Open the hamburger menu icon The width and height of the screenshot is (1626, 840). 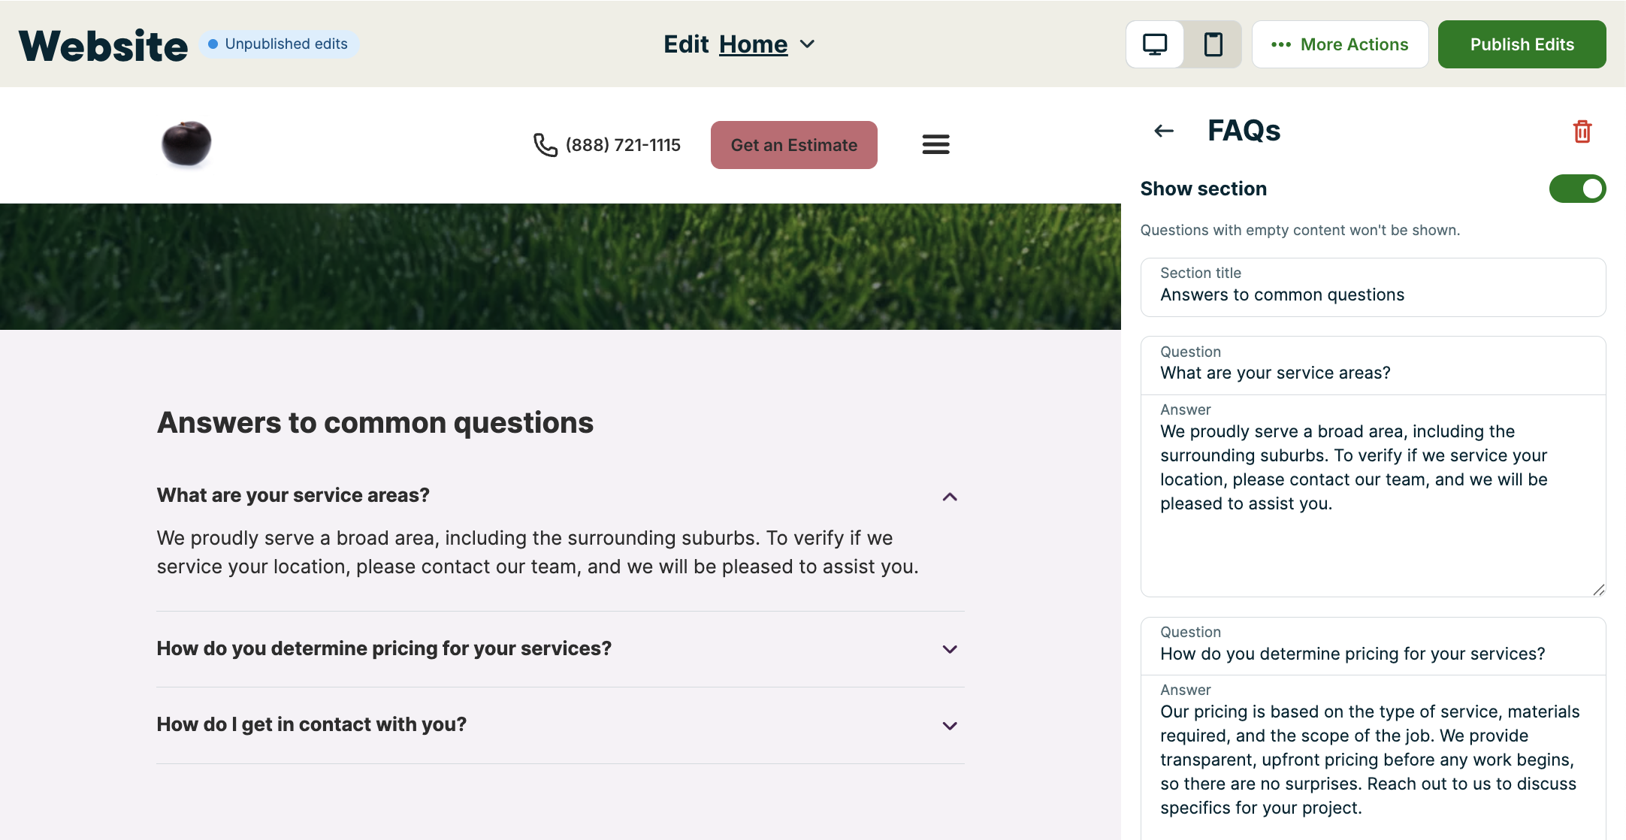pos(935,144)
